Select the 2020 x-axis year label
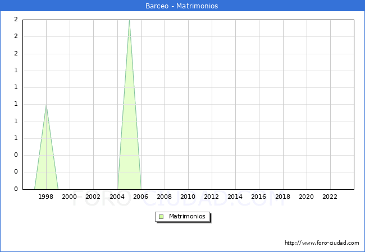The image size is (365, 252). pyautogui.click(x=306, y=197)
